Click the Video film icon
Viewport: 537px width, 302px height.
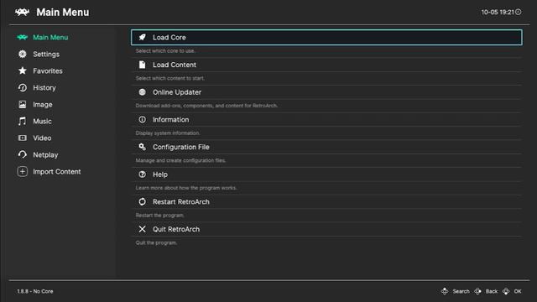point(23,138)
